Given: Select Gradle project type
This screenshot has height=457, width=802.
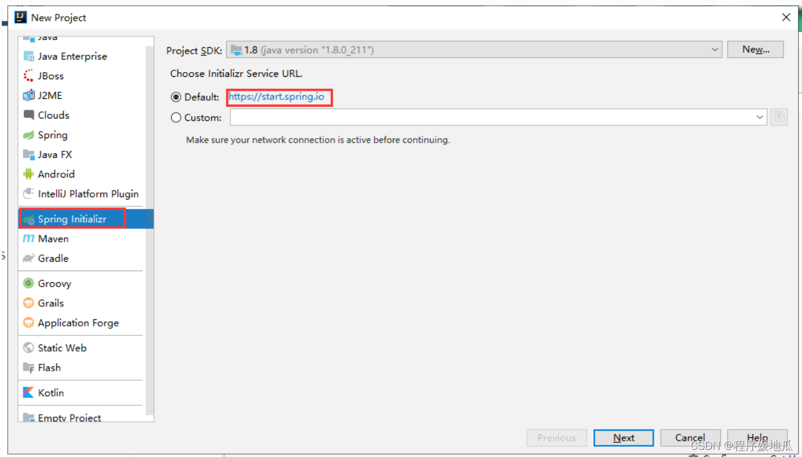Looking at the screenshot, I should click(80, 258).
